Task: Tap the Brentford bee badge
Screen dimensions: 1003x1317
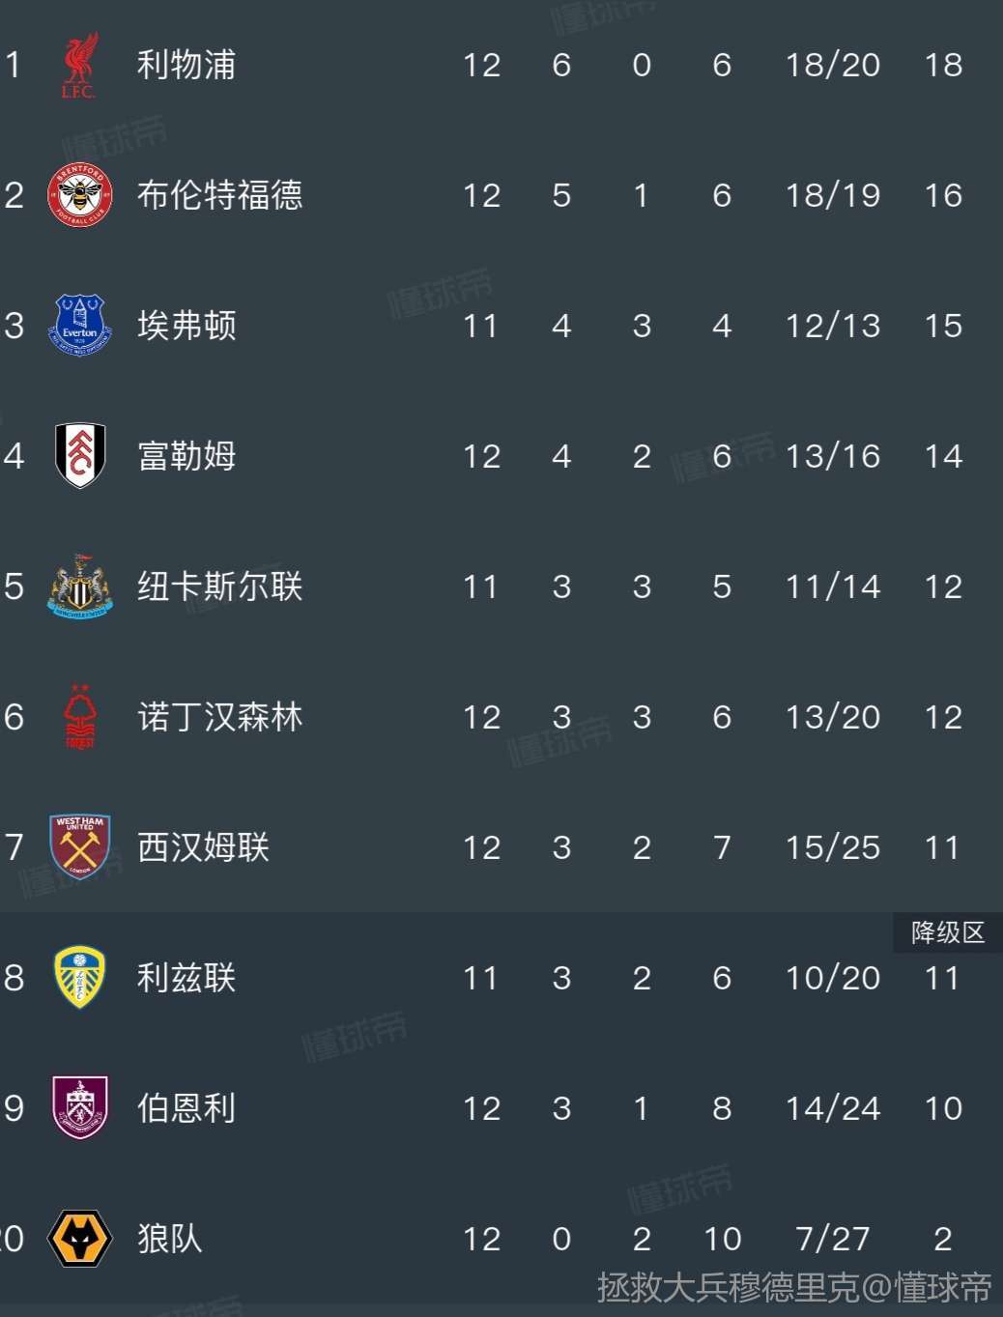Action: pos(79,195)
